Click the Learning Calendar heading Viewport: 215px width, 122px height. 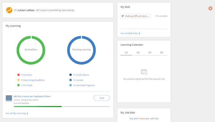pyautogui.click(x=132, y=45)
